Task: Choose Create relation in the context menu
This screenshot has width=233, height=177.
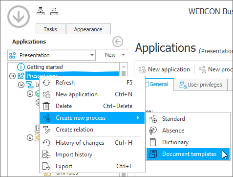Action: click(92, 130)
